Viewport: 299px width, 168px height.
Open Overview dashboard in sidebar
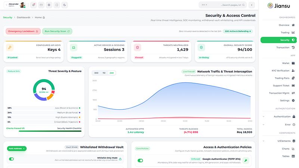(278, 25)
